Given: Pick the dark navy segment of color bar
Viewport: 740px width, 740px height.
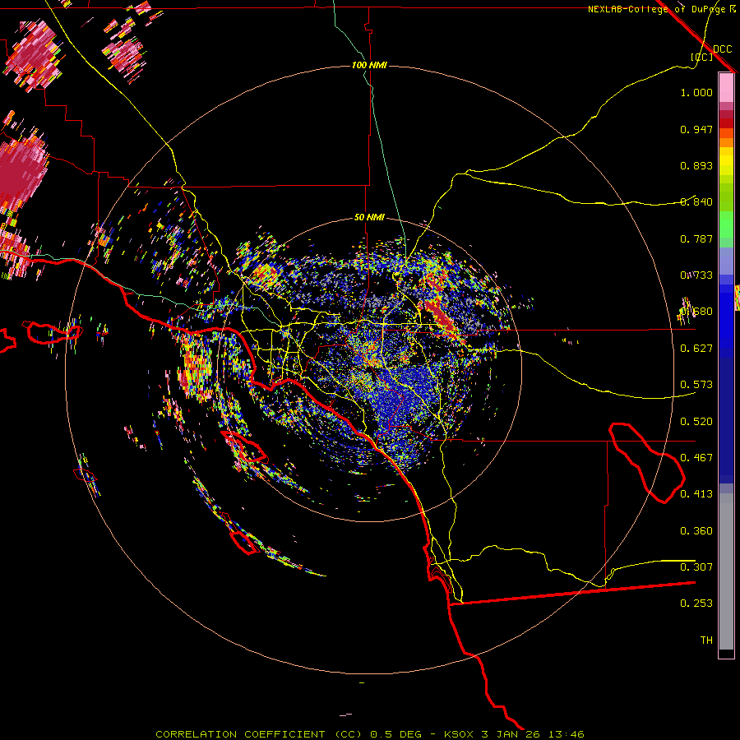Looking at the screenshot, I should (726, 420).
